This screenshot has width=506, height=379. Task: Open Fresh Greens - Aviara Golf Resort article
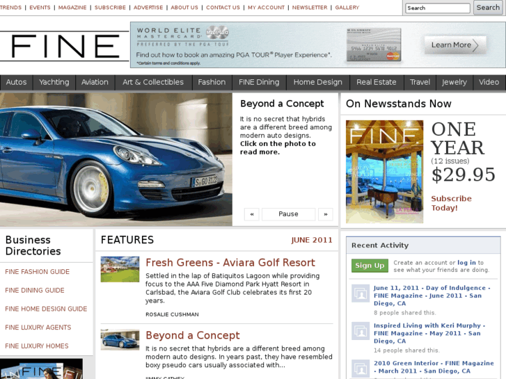[230, 263]
